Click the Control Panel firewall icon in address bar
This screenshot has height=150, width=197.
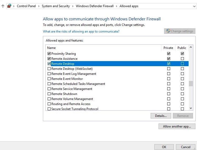click(9, 6)
